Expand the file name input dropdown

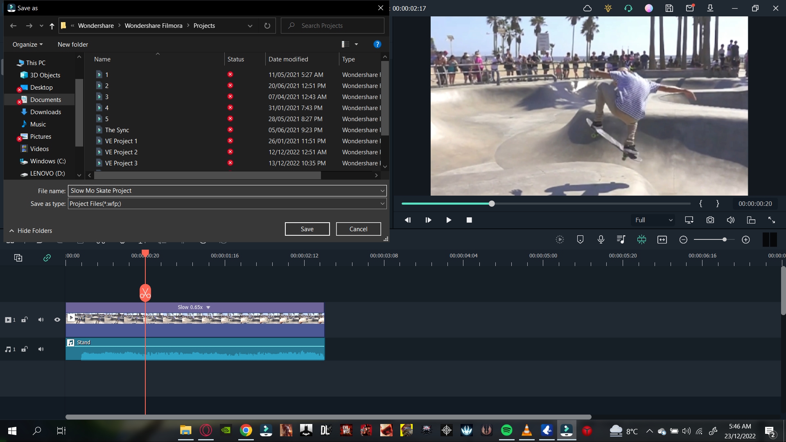pos(382,190)
